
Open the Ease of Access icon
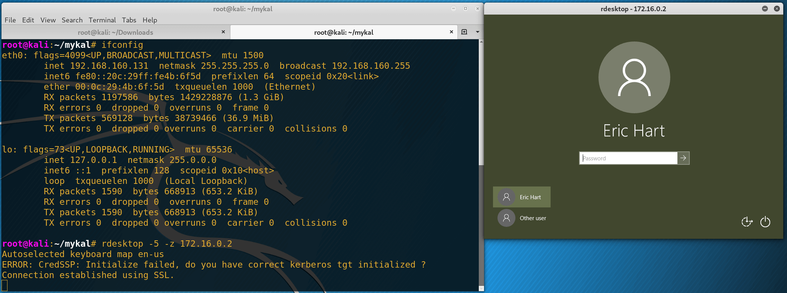tap(747, 222)
